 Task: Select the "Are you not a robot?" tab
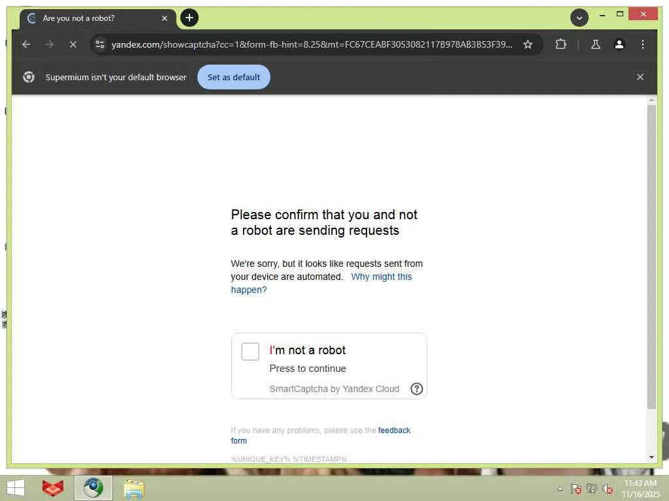coord(98,18)
